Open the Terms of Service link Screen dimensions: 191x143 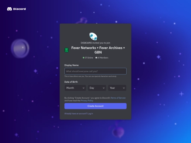(118, 98)
